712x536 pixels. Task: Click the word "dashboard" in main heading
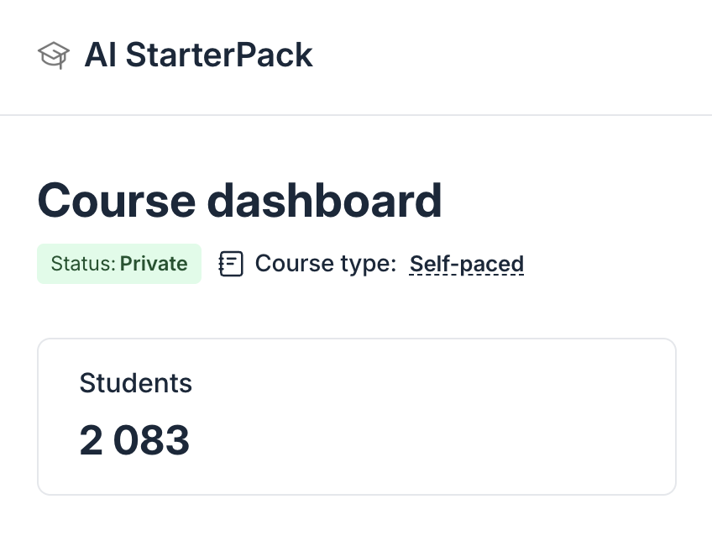[x=324, y=201]
